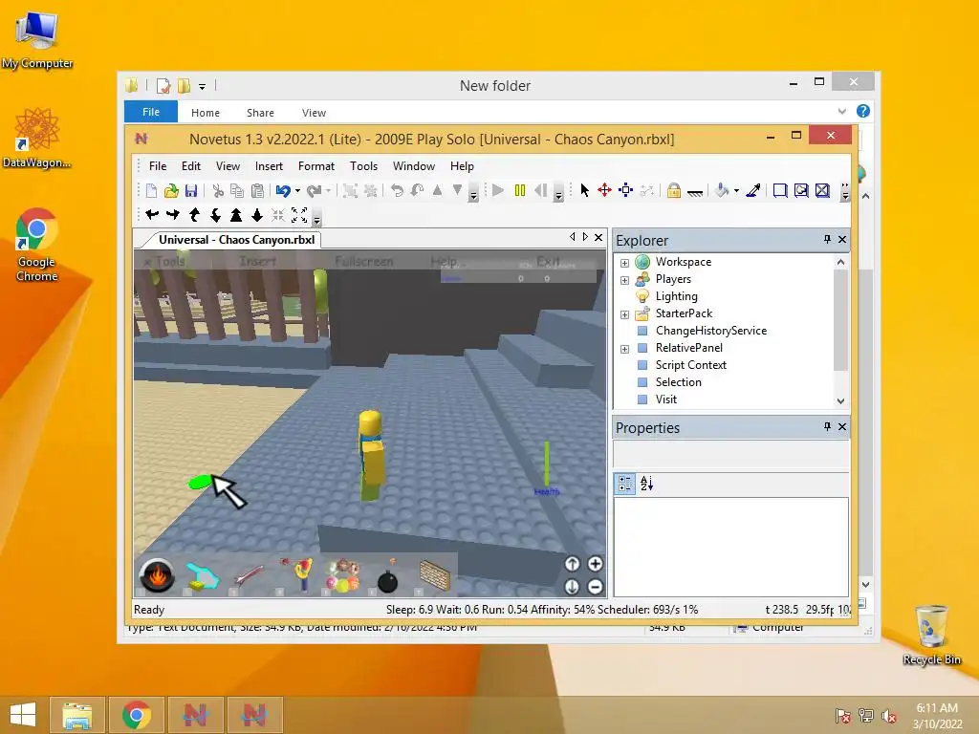Open the paint bucket color dropdown arrow
This screenshot has height=734, width=979.
pos(737,191)
